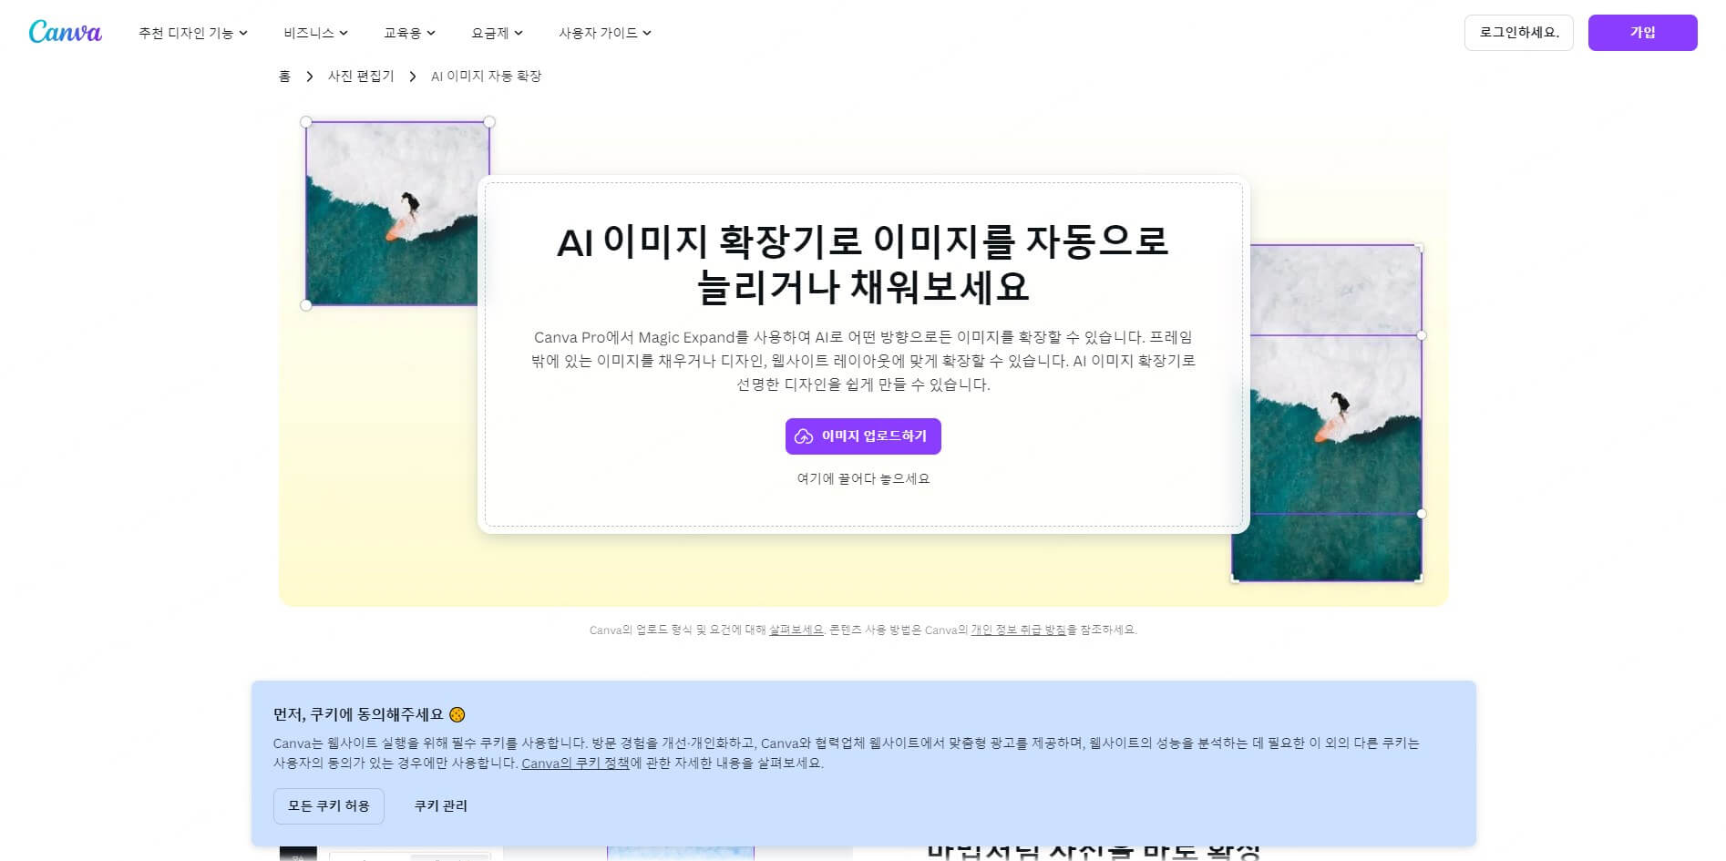Click AI 이미지 자동 확장 breadcrumb text
This screenshot has width=1726, height=861.
pyautogui.click(x=486, y=76)
